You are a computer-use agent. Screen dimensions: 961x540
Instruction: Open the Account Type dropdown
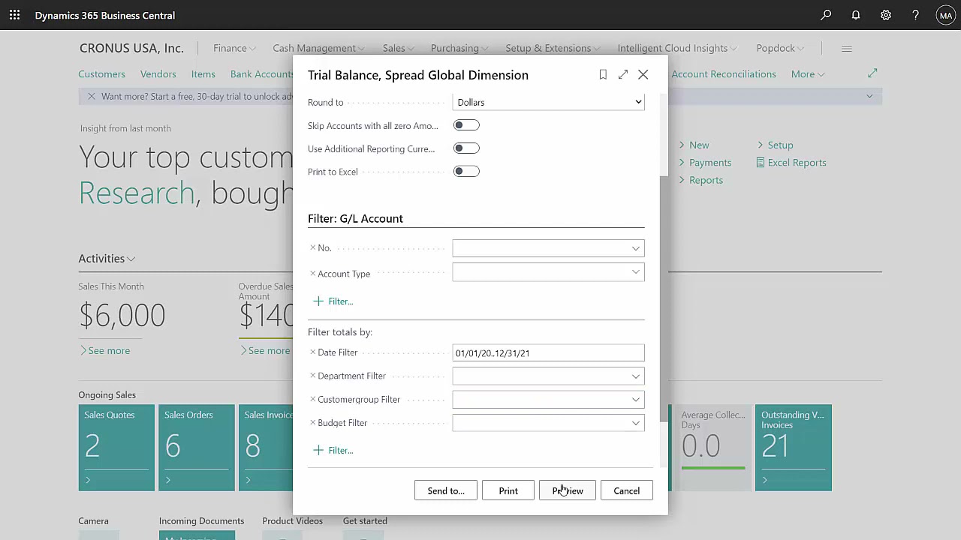click(635, 272)
